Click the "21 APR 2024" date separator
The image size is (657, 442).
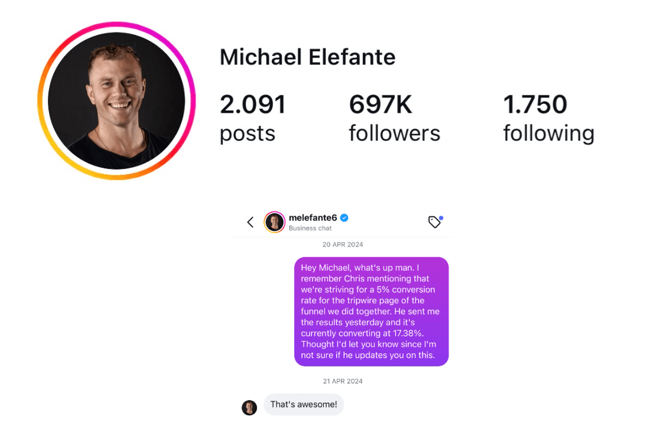[343, 381]
